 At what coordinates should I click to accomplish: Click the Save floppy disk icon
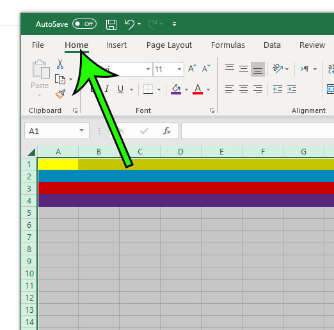(111, 24)
